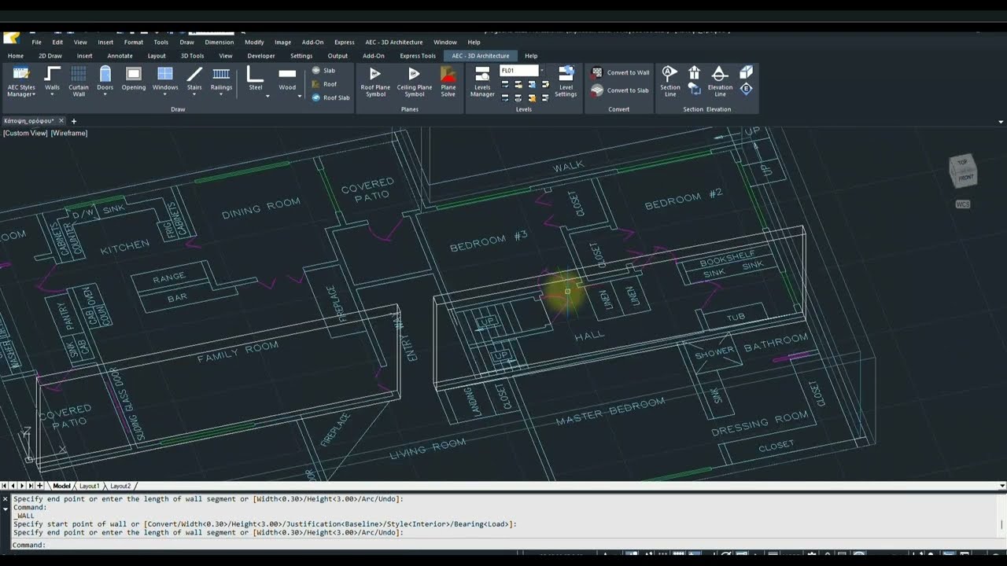Close the Κάτοψη_ορόφου drawing tab
Viewport: 1007px width, 566px height.
click(x=61, y=121)
